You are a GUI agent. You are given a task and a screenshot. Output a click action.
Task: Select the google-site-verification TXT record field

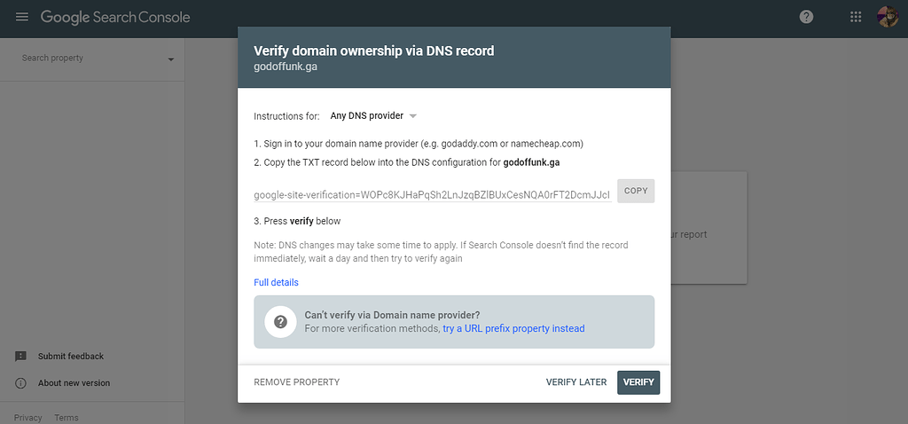click(432, 194)
